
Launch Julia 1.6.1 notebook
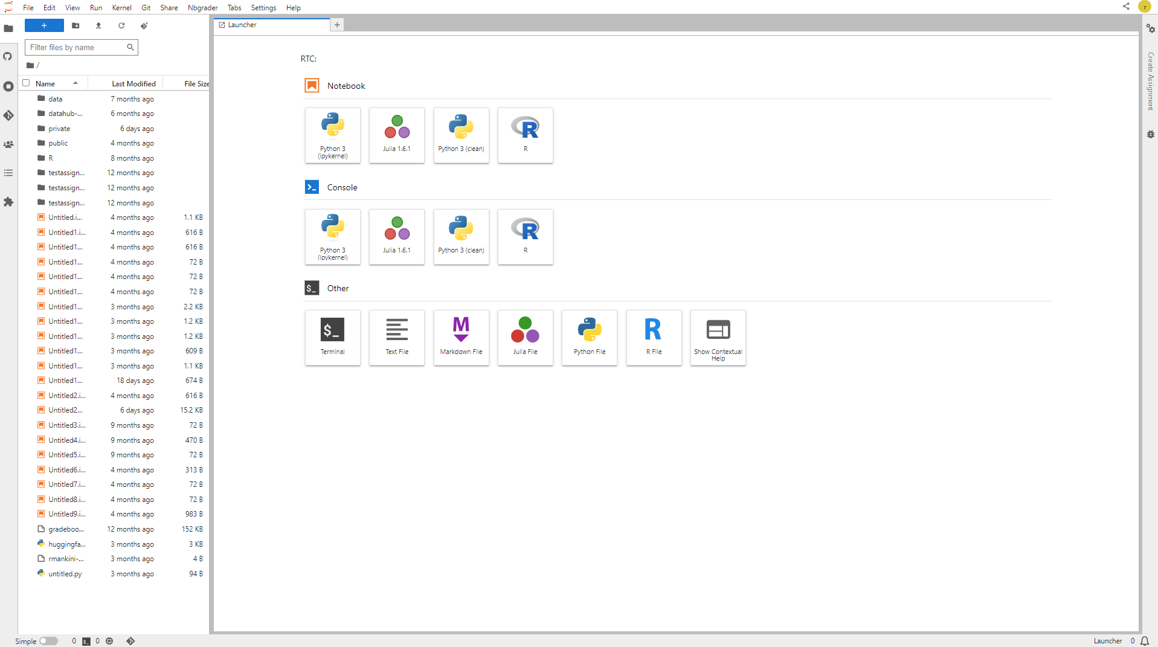point(397,135)
